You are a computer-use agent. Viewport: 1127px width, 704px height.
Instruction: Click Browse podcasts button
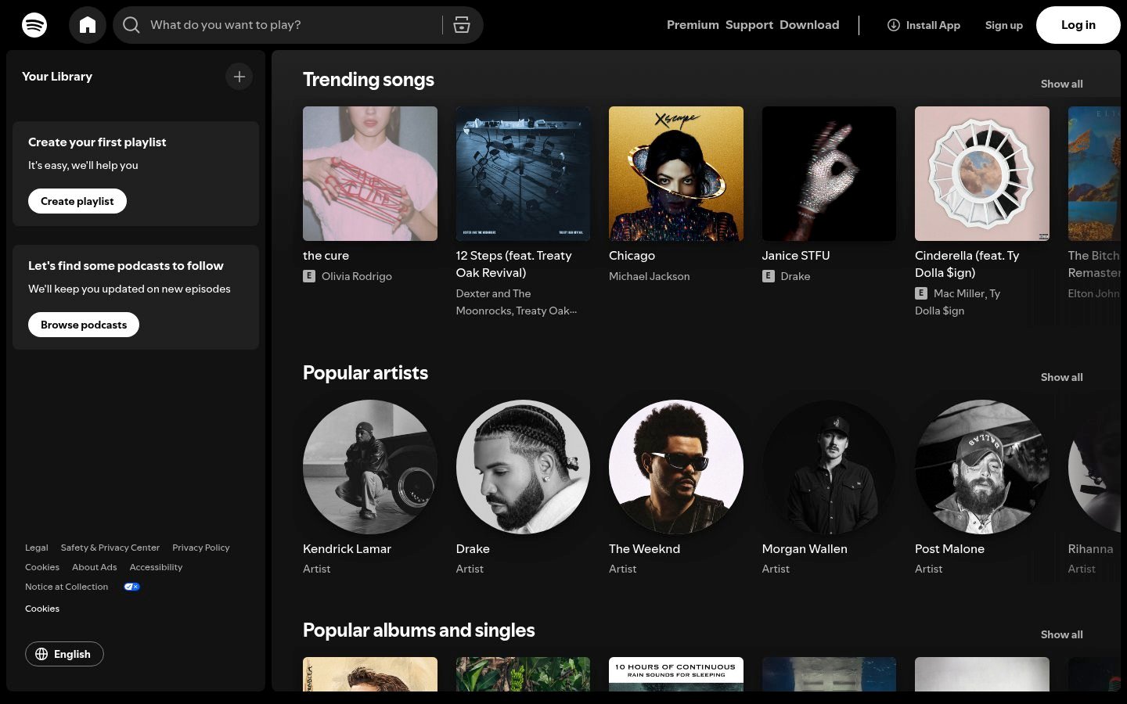pos(84,325)
